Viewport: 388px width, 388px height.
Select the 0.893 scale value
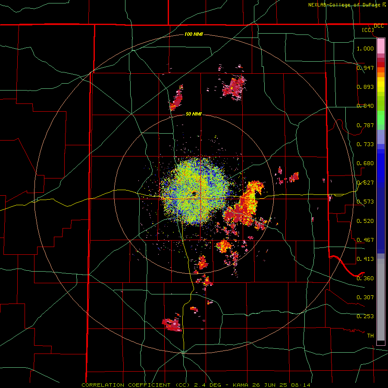pyautogui.click(x=365, y=87)
